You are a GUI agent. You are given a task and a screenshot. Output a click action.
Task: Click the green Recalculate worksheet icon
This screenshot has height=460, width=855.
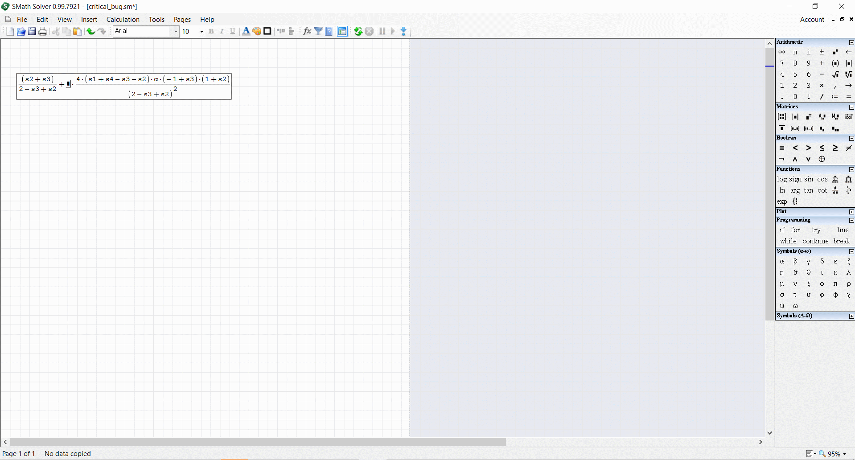(358, 31)
